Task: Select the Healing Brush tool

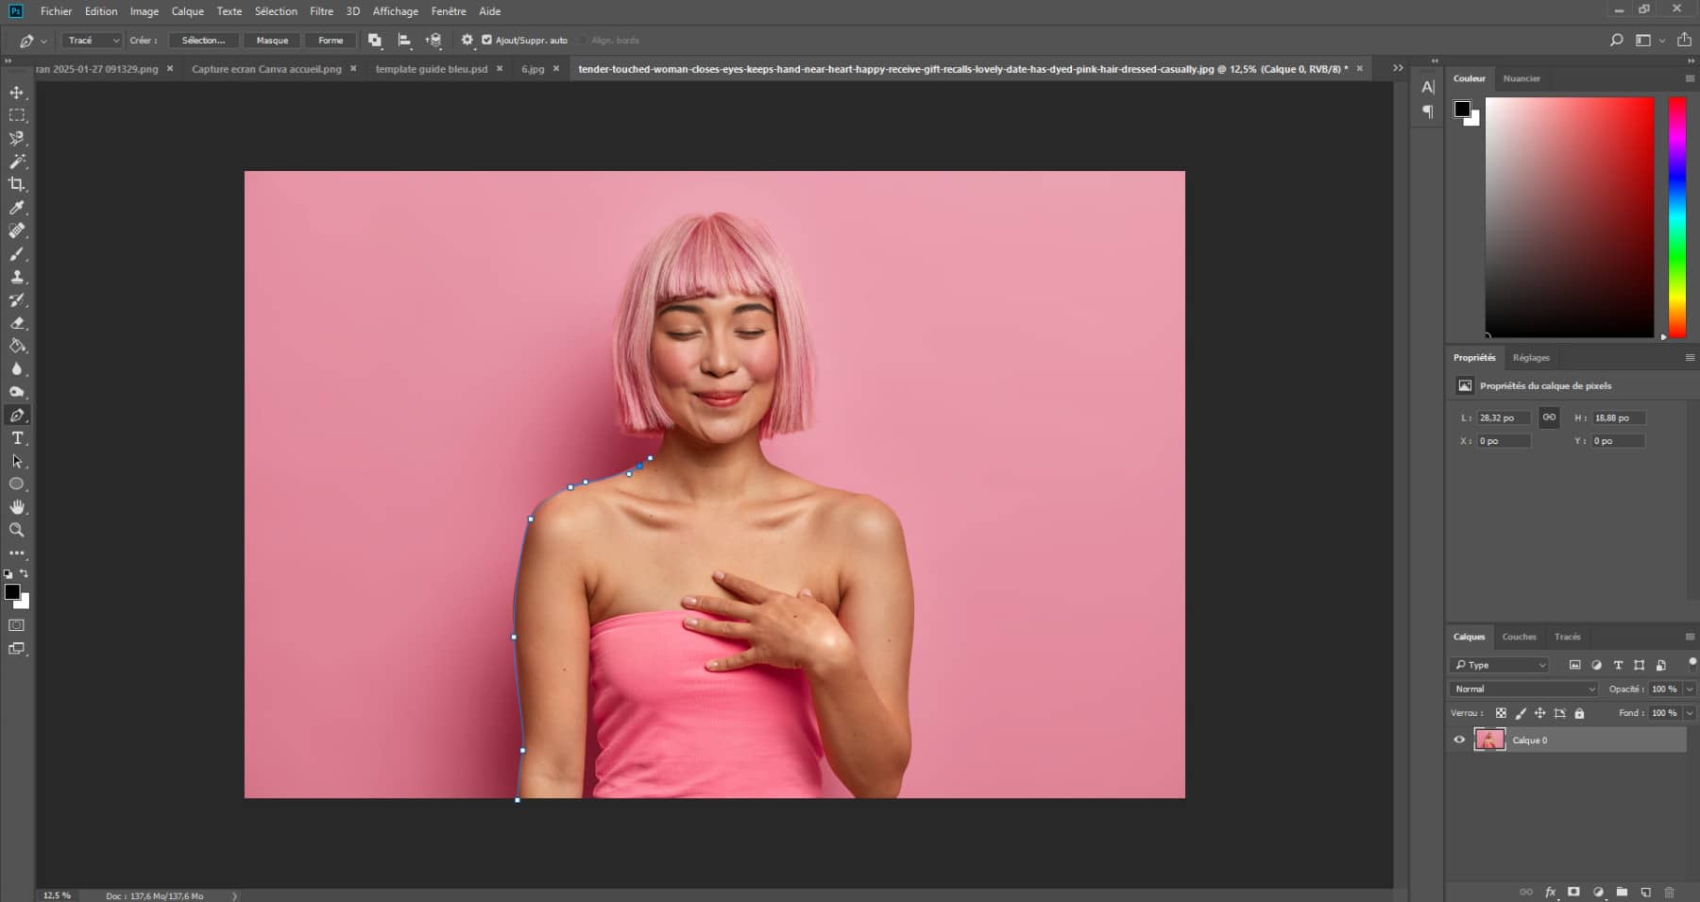Action: 17,230
